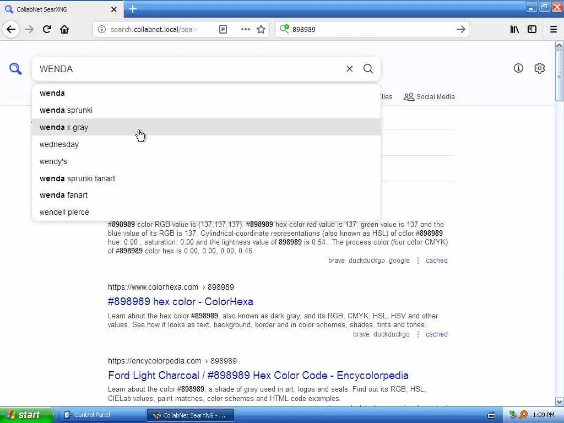Open '#898989 hex color - ColorHexa' result
This screenshot has width=564, height=423.
point(181,301)
